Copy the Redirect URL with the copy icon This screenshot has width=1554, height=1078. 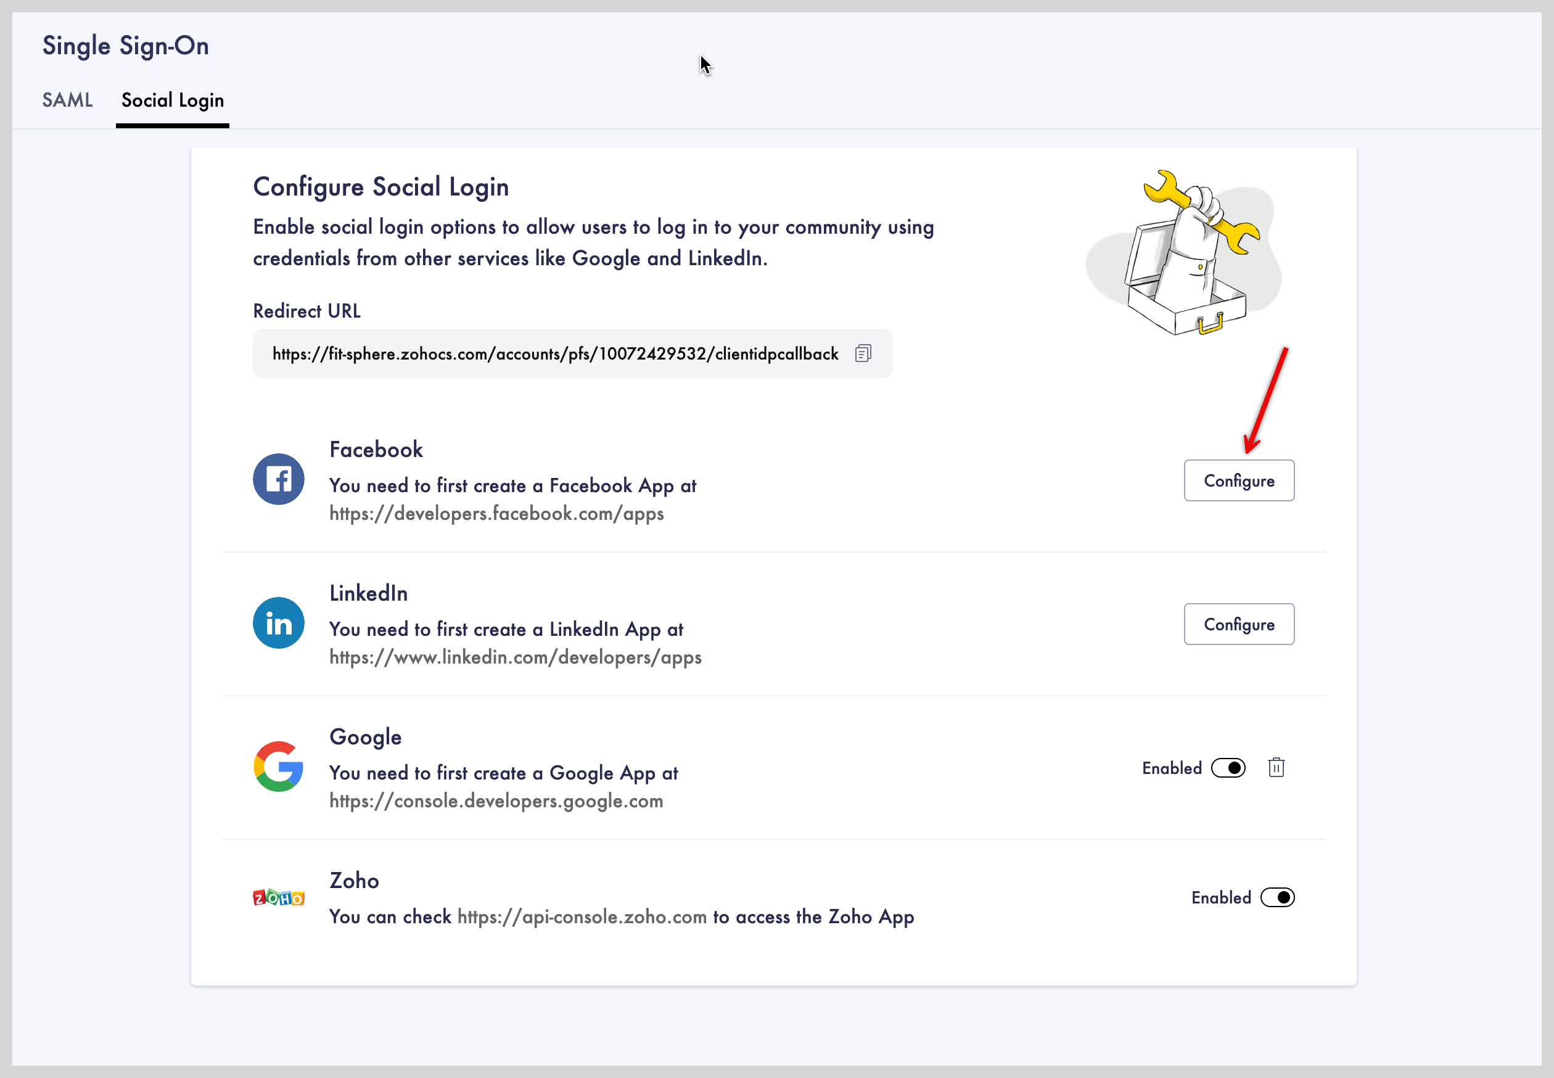863,353
